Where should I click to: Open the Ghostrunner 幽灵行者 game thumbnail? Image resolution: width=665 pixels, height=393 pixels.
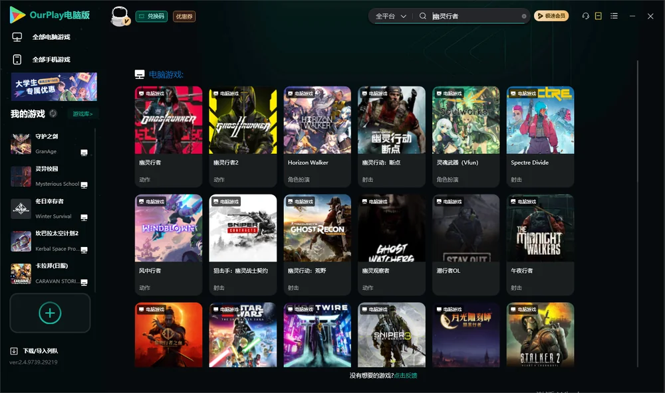click(x=168, y=120)
